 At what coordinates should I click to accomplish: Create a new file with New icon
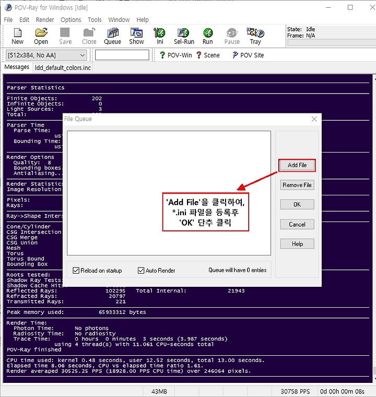tap(17, 36)
